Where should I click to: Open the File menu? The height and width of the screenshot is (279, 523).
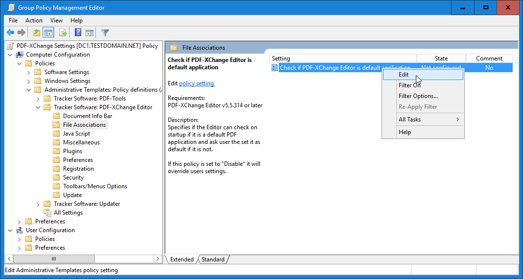(13, 20)
